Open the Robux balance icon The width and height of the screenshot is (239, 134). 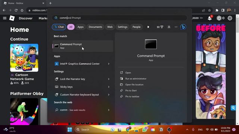coord(219,18)
